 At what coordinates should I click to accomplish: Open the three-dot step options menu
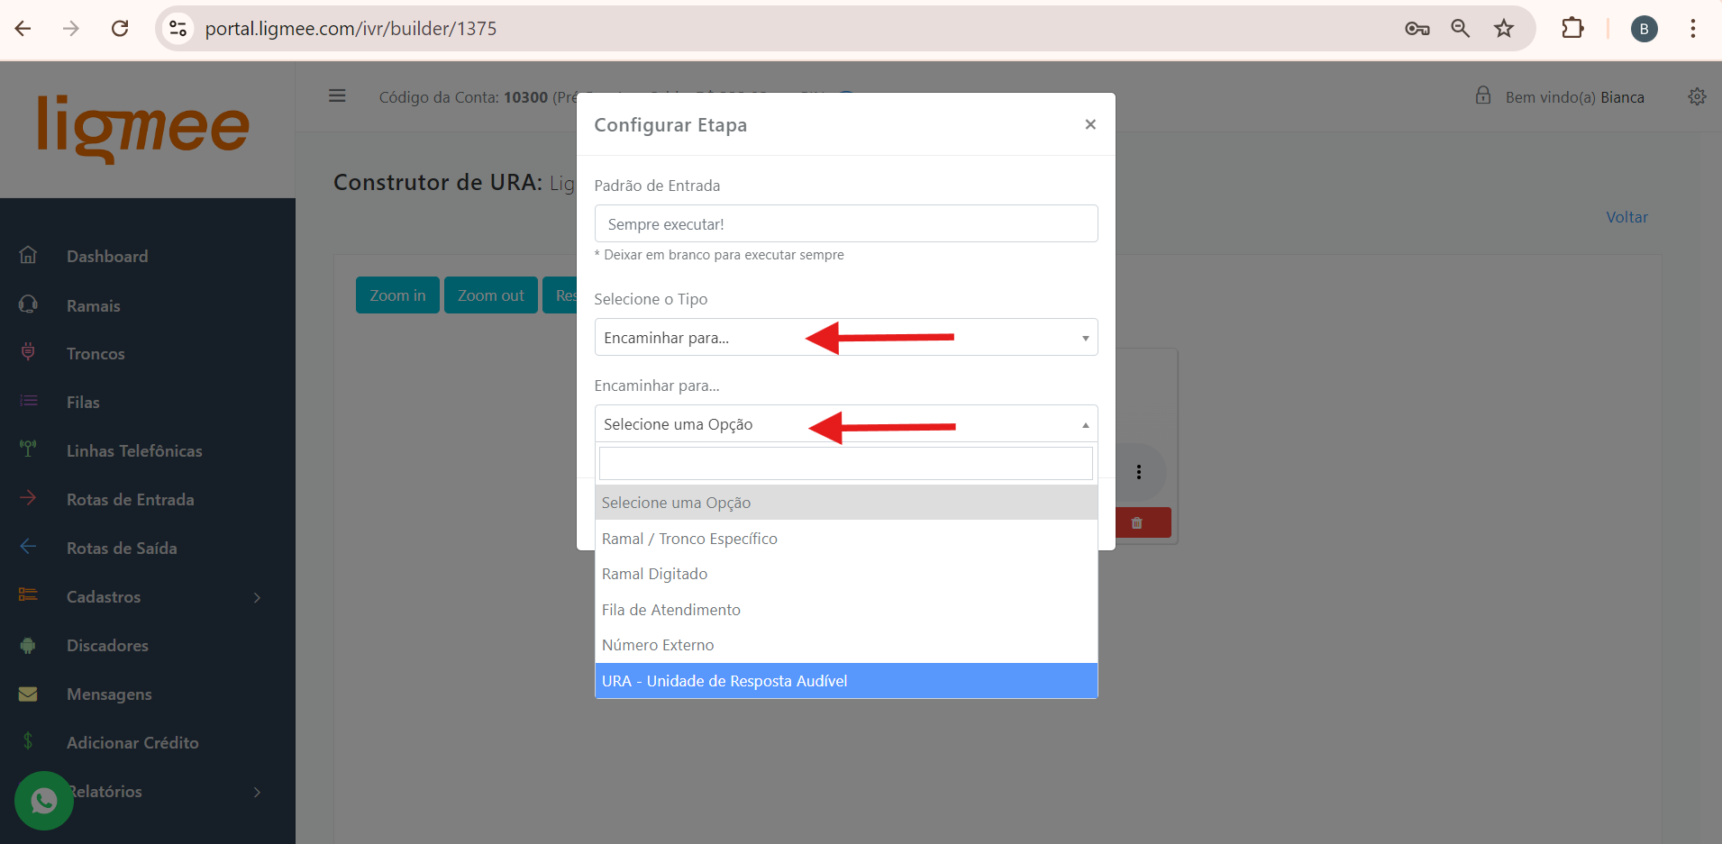(x=1139, y=472)
